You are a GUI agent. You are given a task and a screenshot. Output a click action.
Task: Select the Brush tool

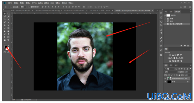pos(9,22)
